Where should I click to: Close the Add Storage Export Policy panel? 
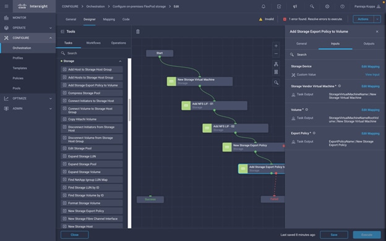[377, 32]
